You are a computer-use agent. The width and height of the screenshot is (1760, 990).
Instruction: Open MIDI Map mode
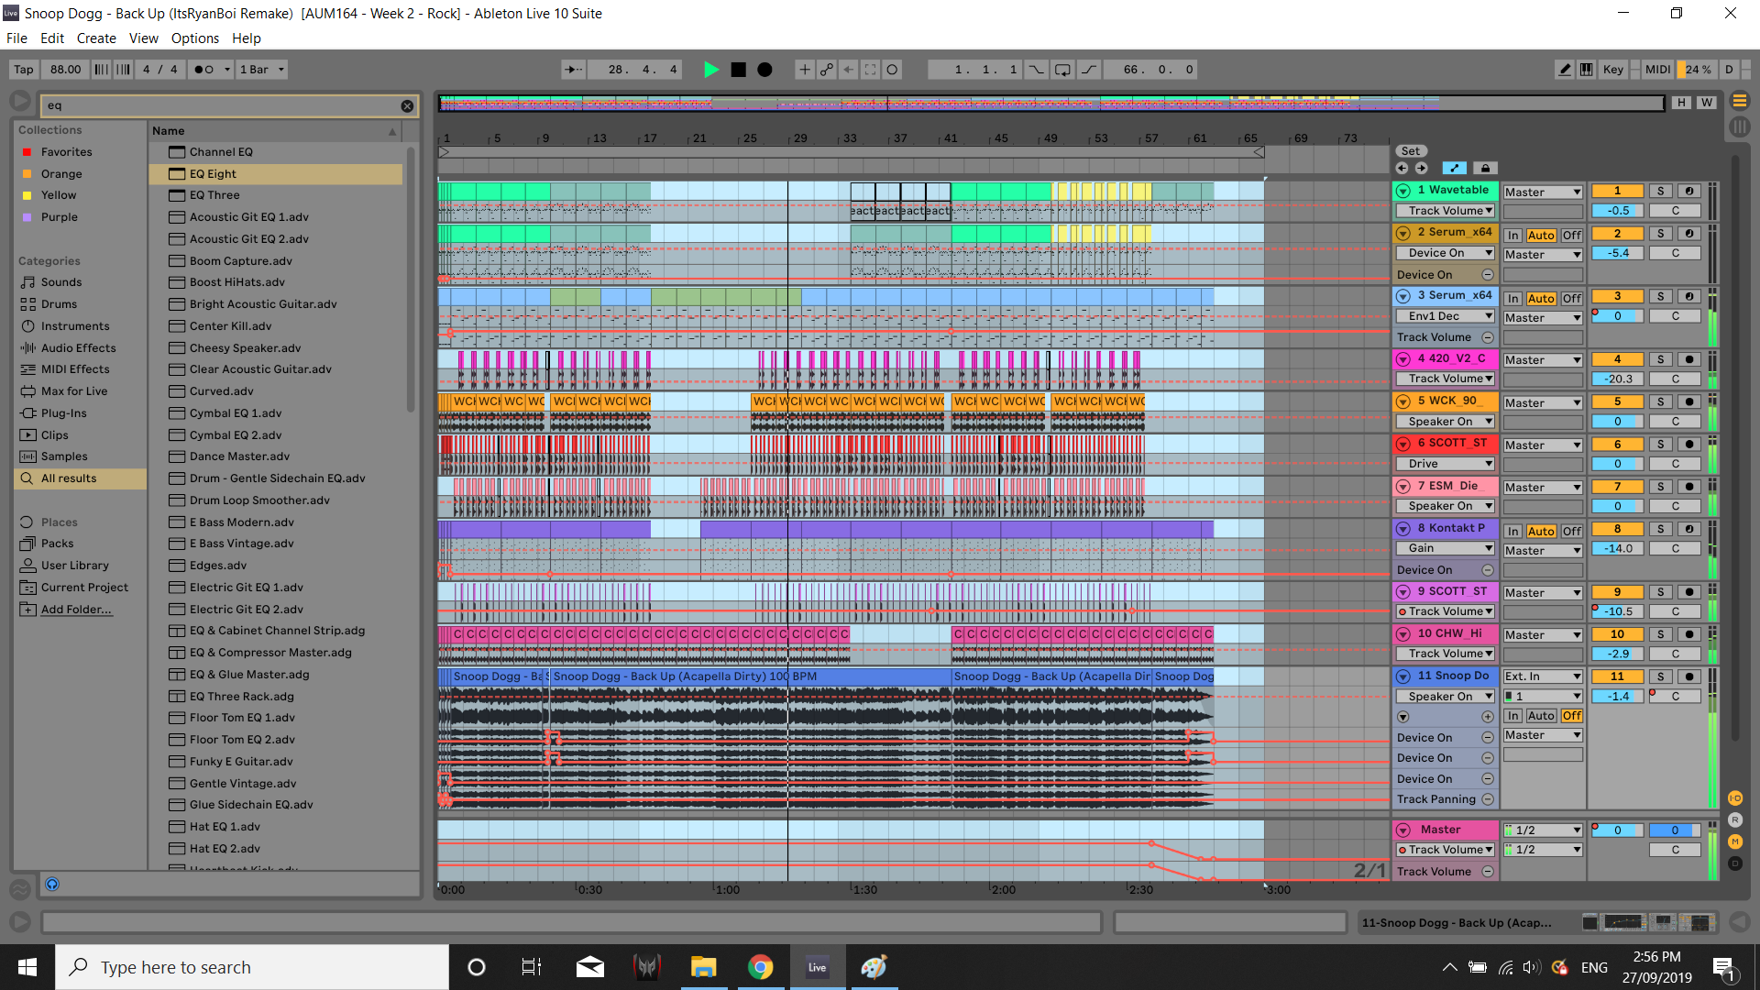click(x=1657, y=70)
